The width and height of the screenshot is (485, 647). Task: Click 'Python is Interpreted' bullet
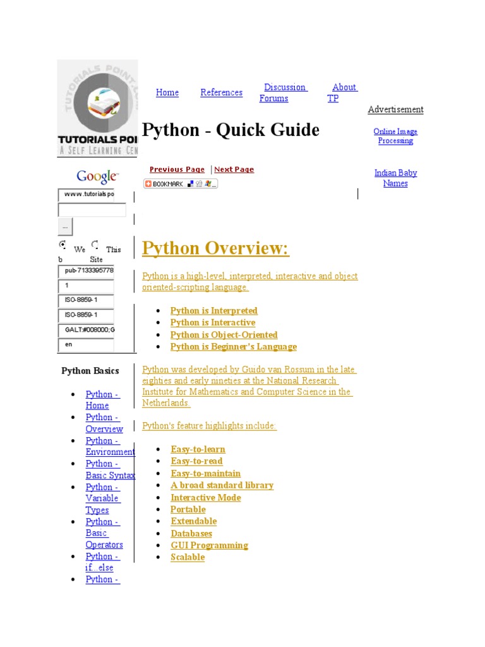213,311
